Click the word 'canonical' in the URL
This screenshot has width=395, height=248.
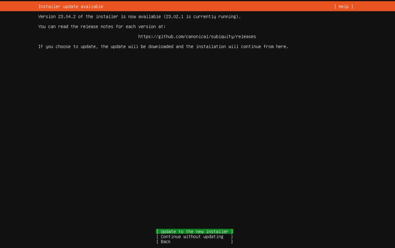coord(197,37)
